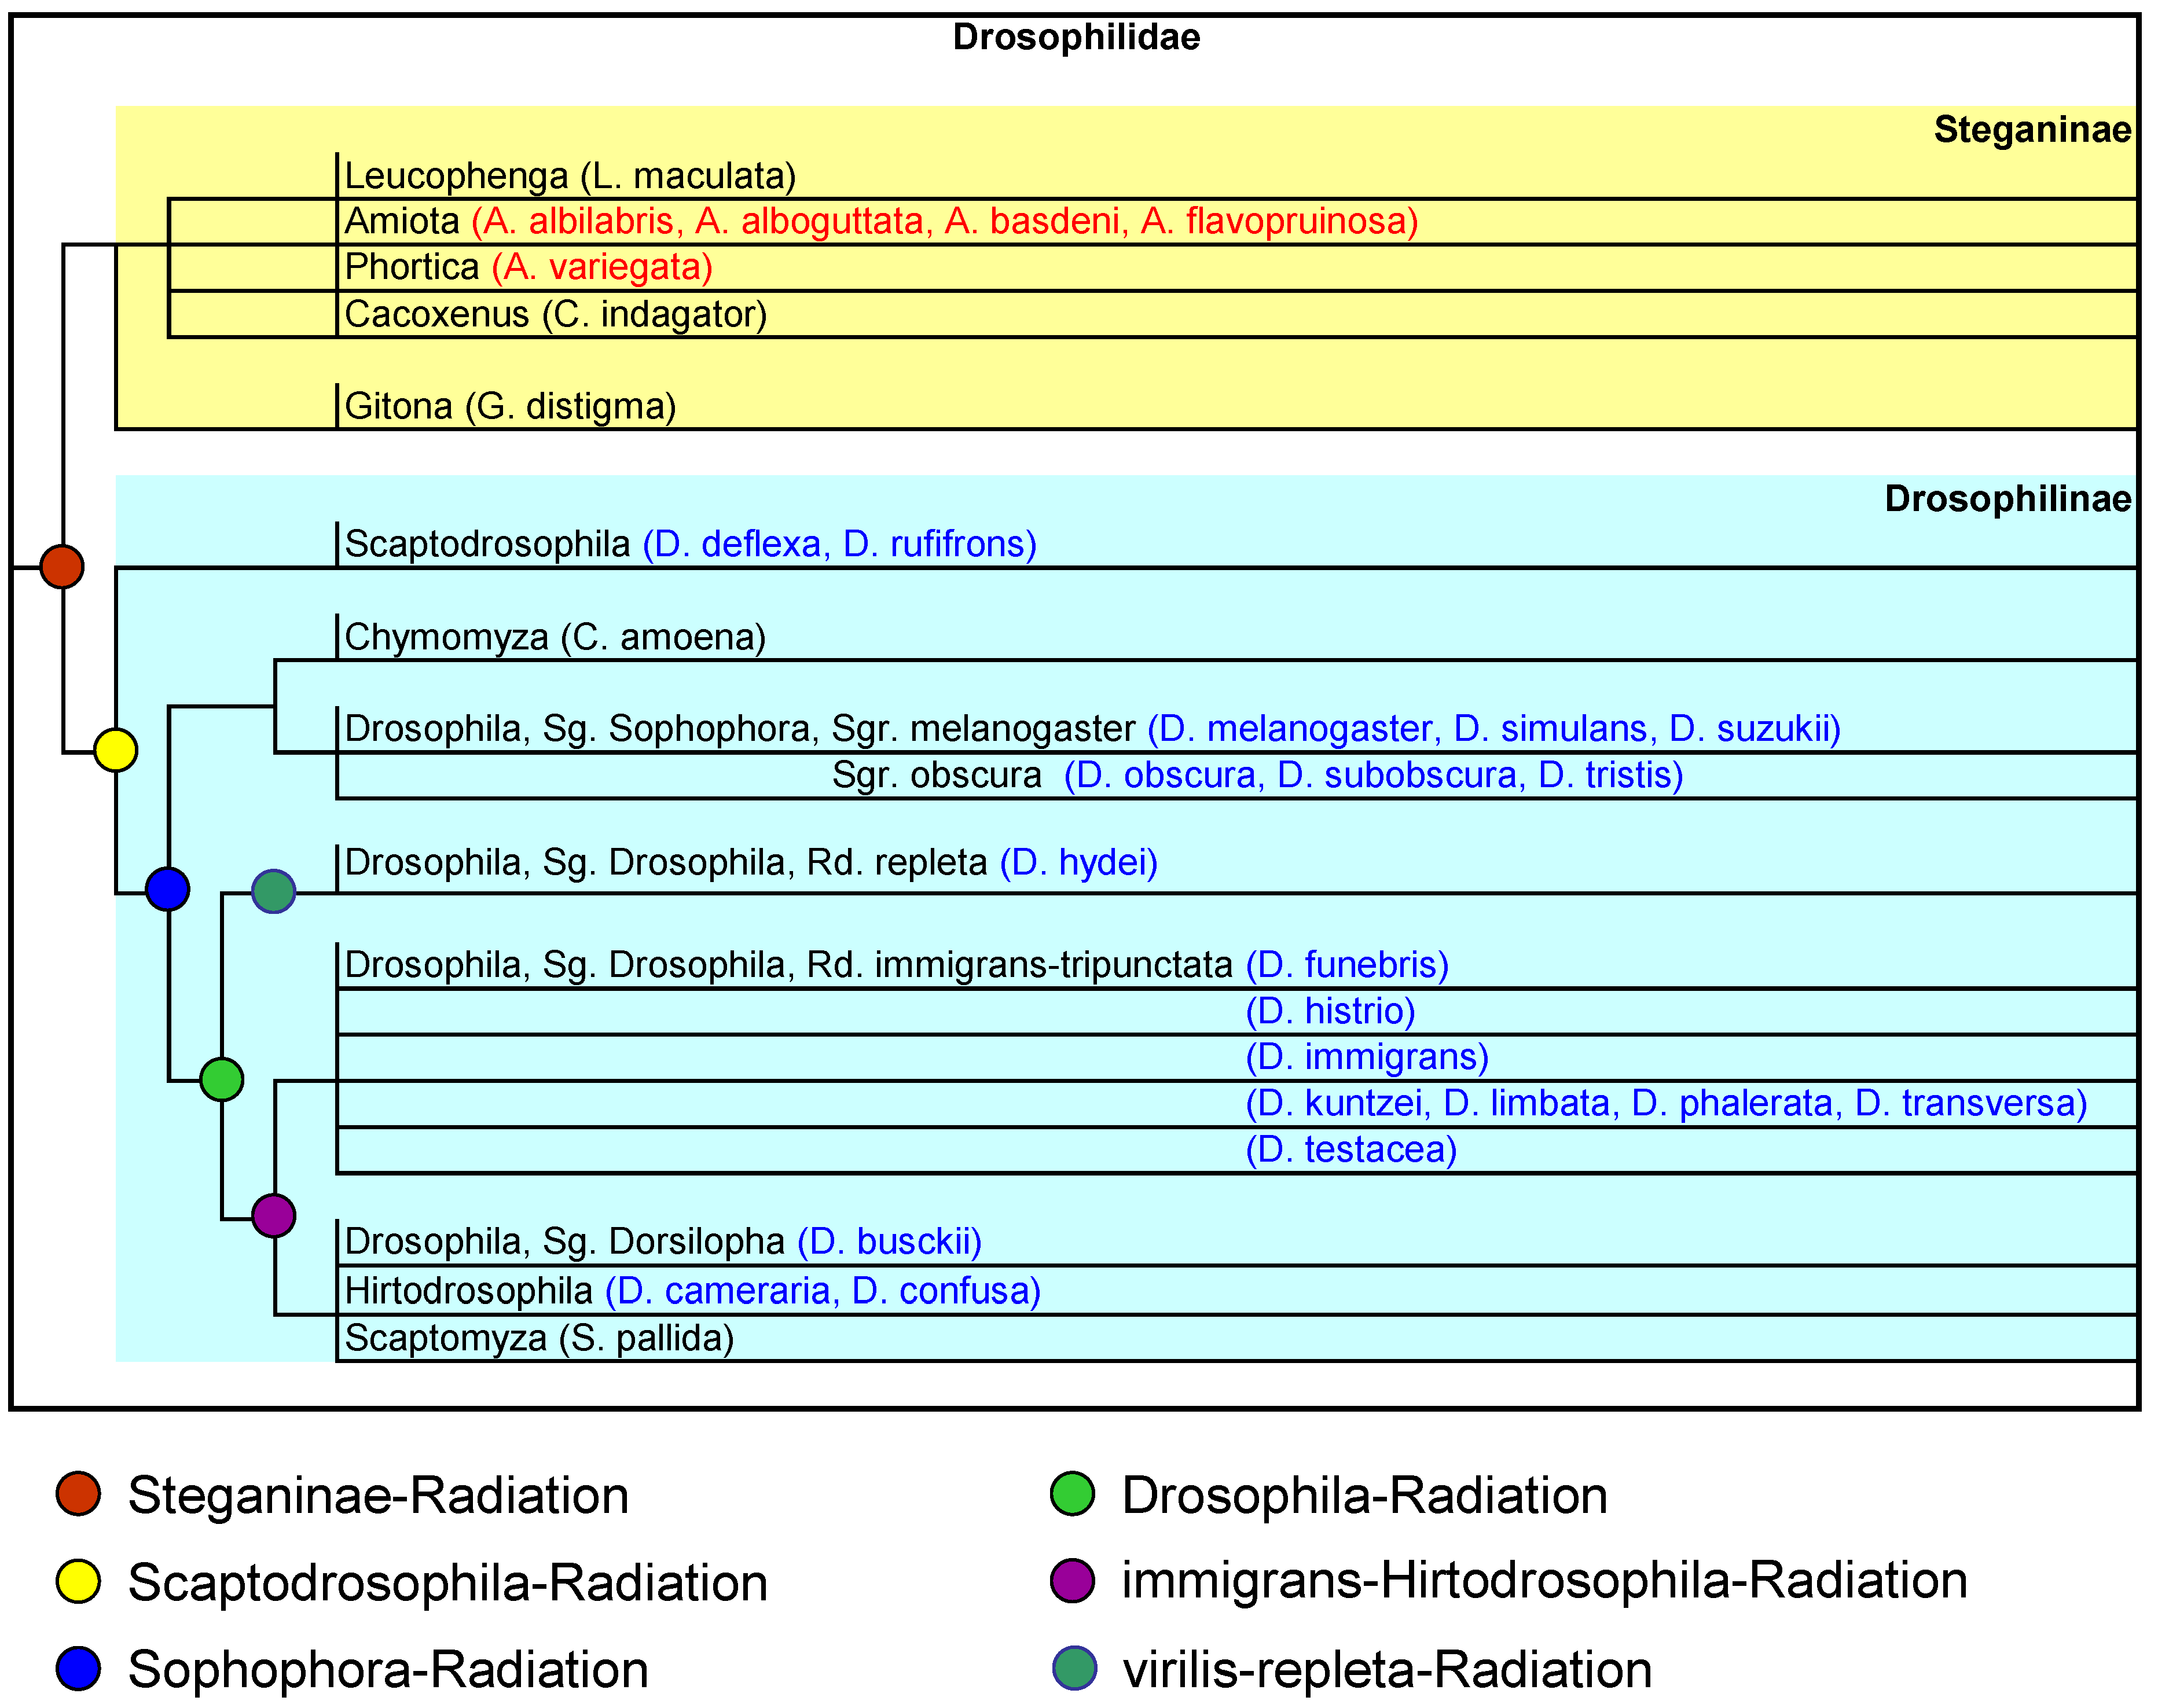Select the Drosophilidae title
Viewport: 2158px width, 1708px height.
[1075, 37]
